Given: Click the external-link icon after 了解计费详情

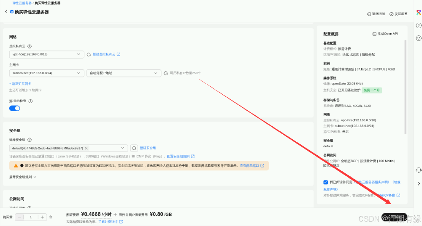Looking at the screenshot, I should click(x=121, y=222).
